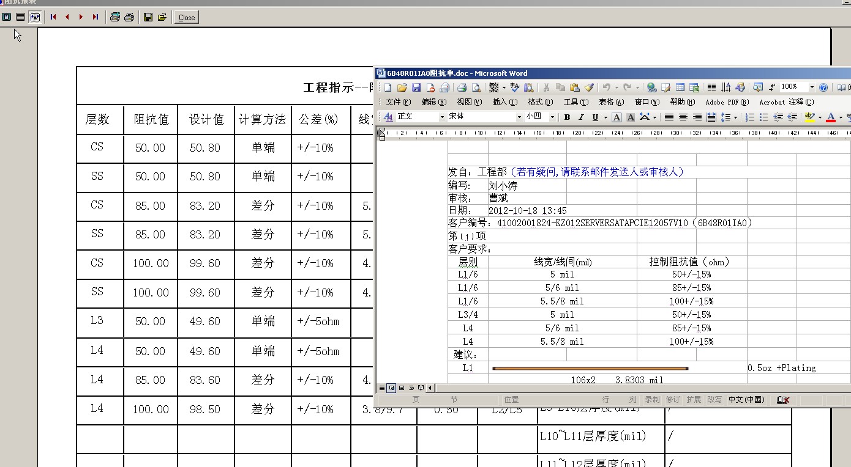This screenshot has height=467, width=851.
Task: Open Word Help question mark icon
Action: click(823, 87)
